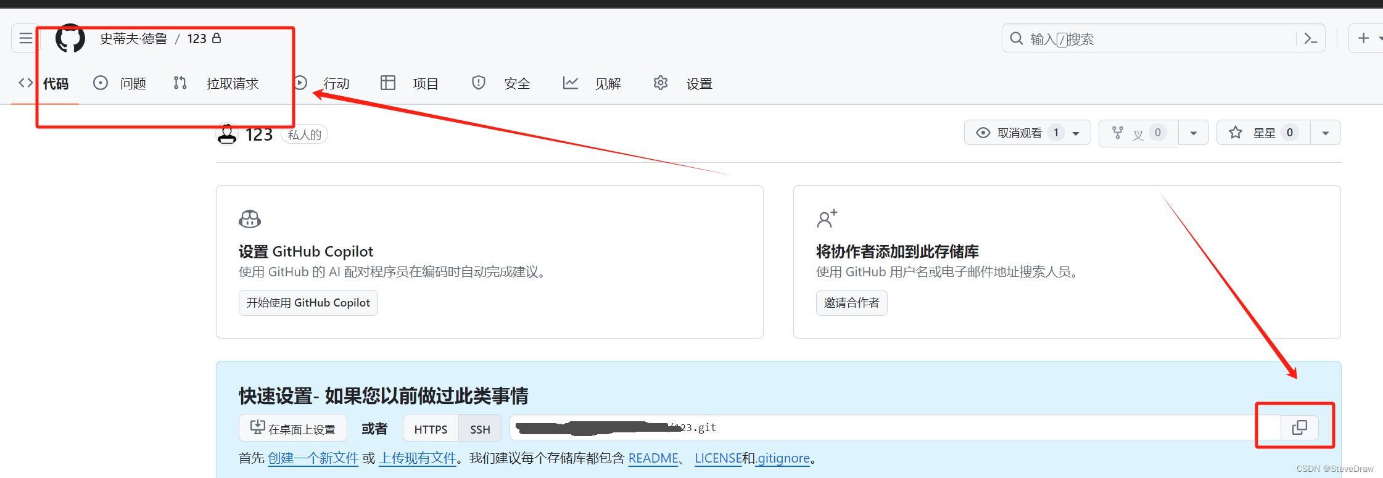Click the 设置 GitHub Copilot heading
Image resolution: width=1383 pixels, height=478 pixels.
click(306, 252)
